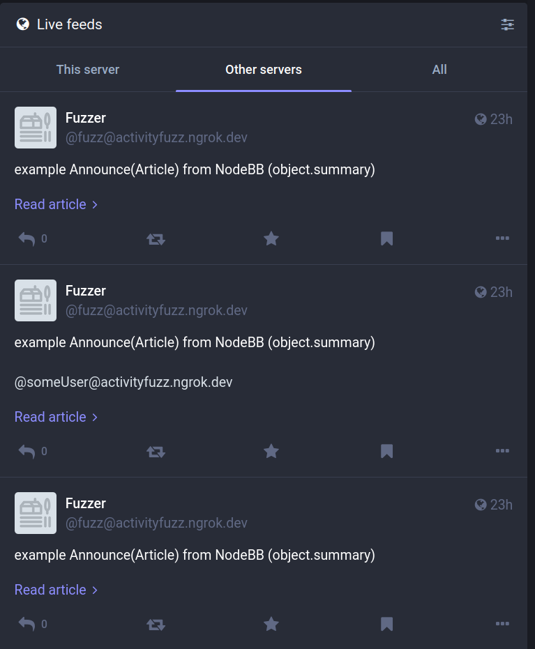The width and height of the screenshot is (535, 649).
Task: Open the third post's more menu
Action: (502, 624)
